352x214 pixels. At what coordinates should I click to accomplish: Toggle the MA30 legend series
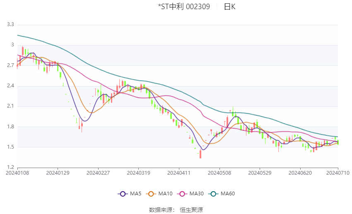point(190,194)
